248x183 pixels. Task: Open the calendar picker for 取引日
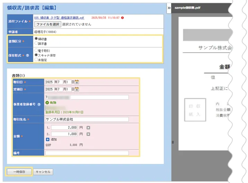pyautogui.click(x=77, y=82)
